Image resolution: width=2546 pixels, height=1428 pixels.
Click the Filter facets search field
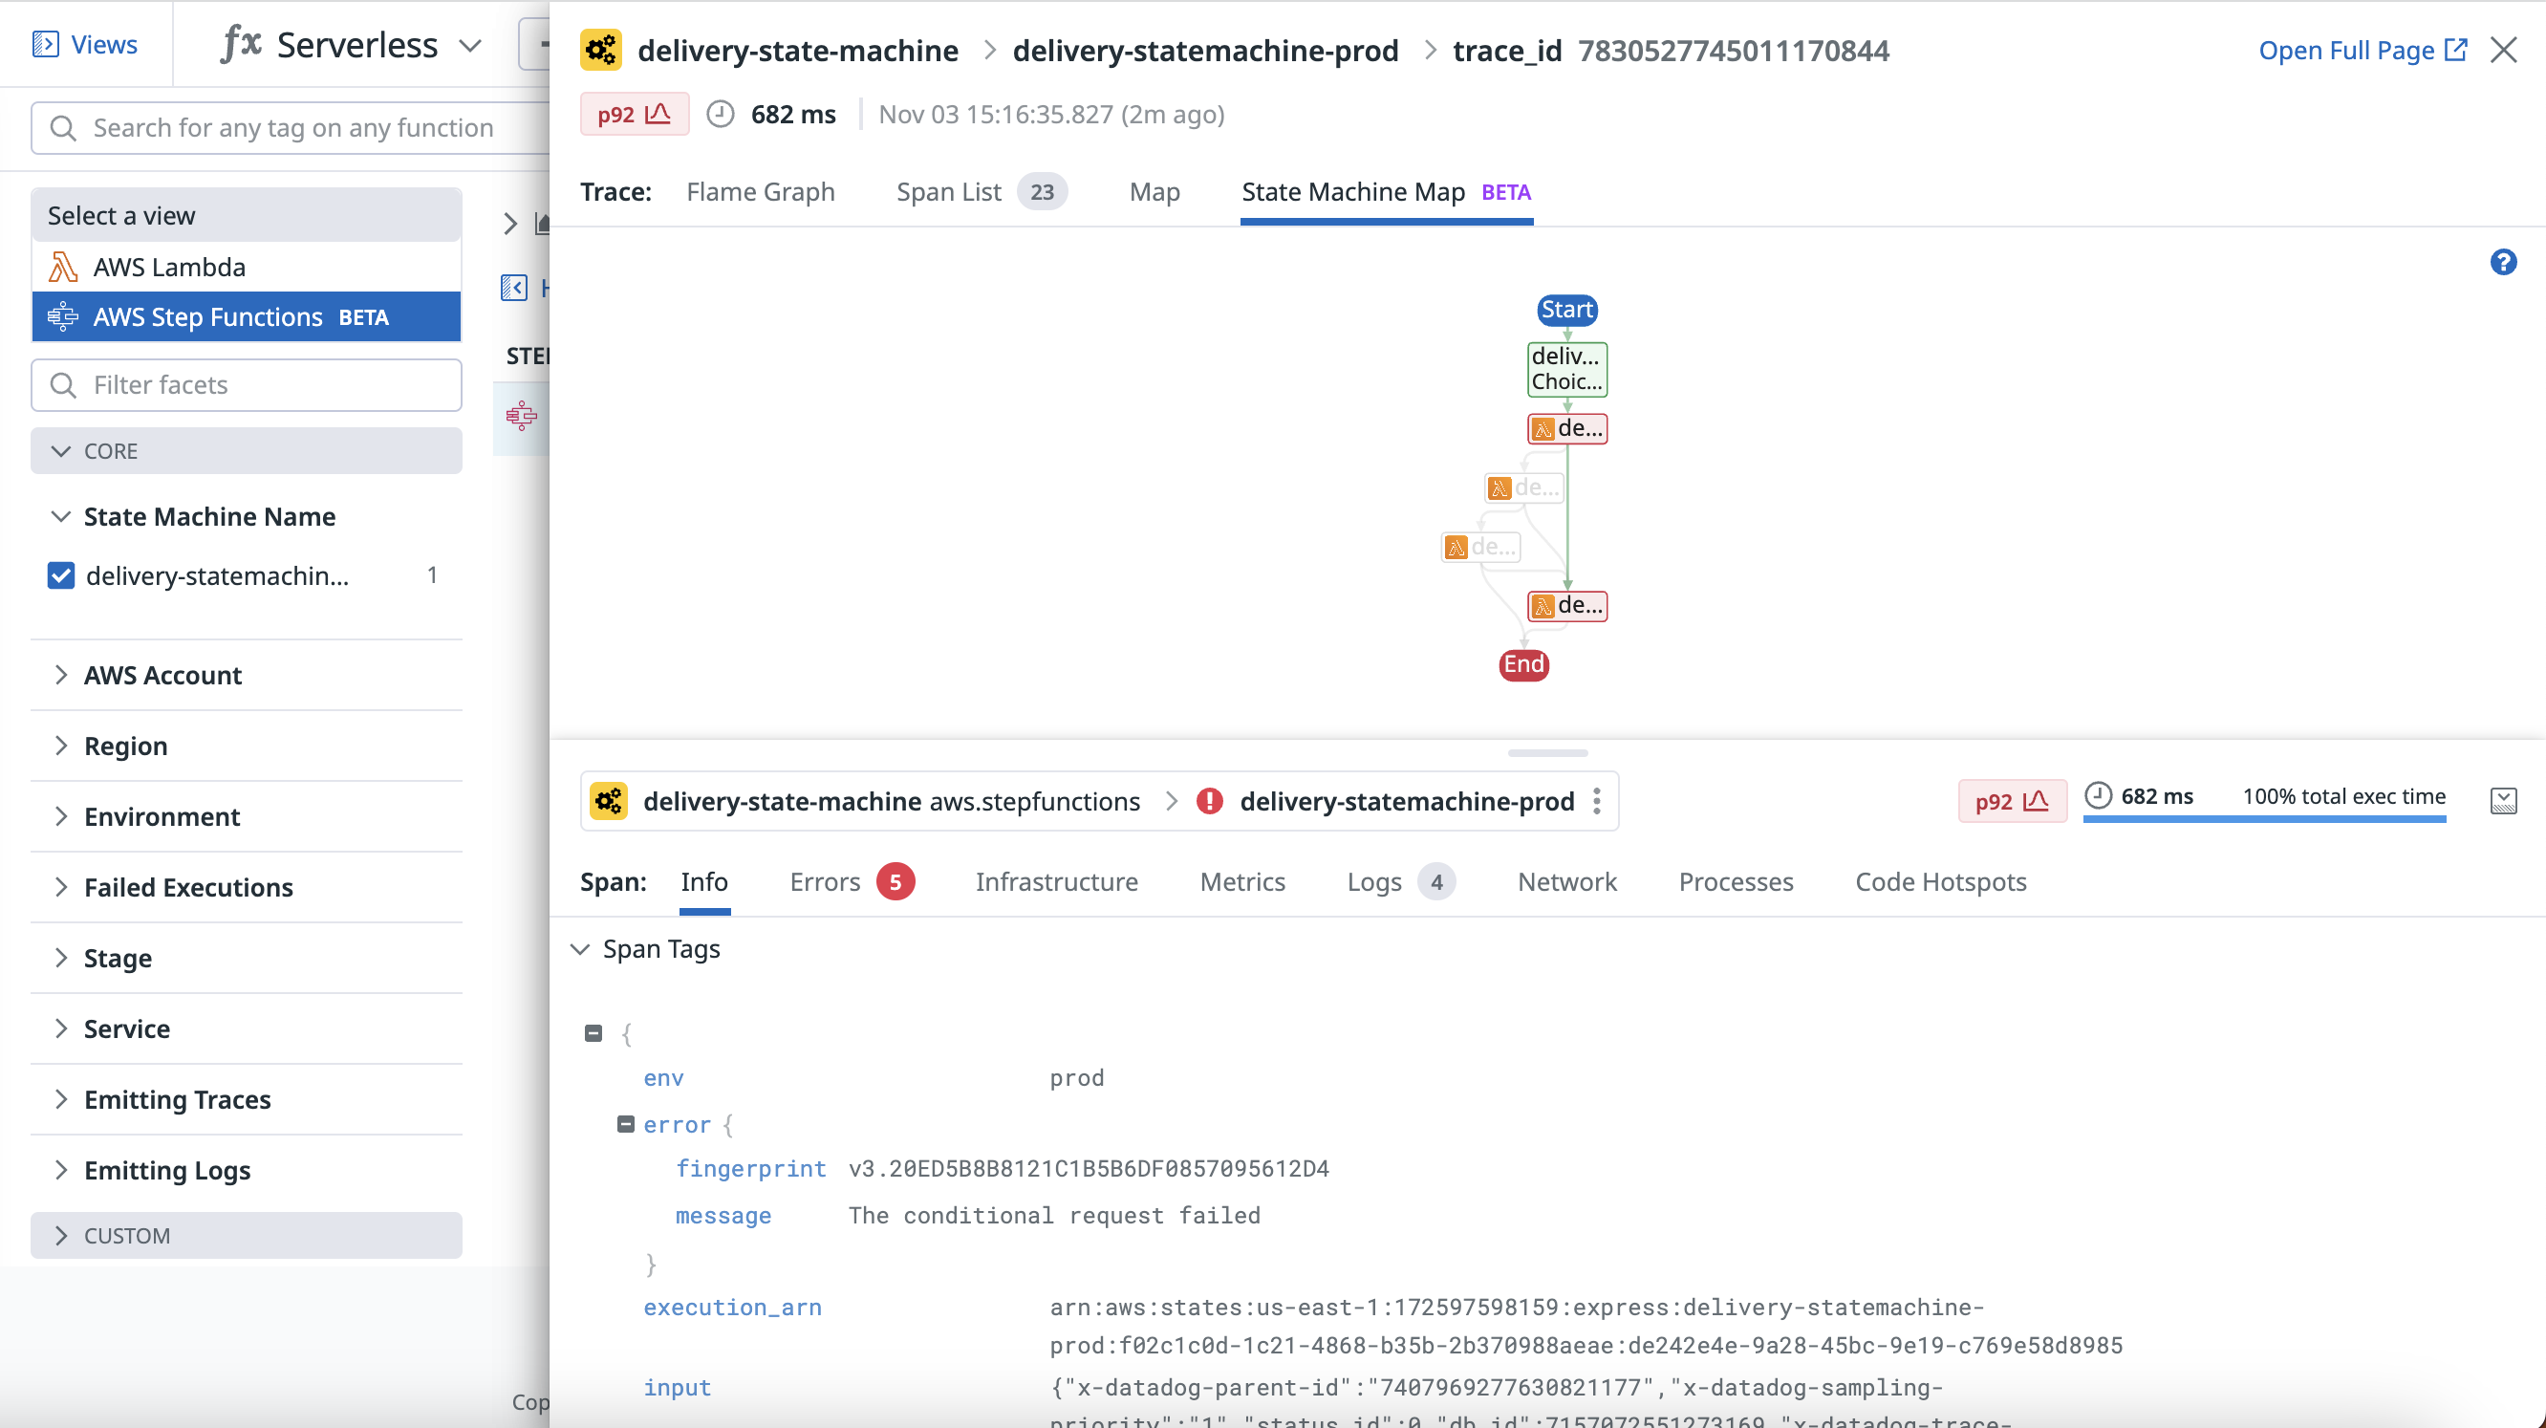(x=247, y=384)
